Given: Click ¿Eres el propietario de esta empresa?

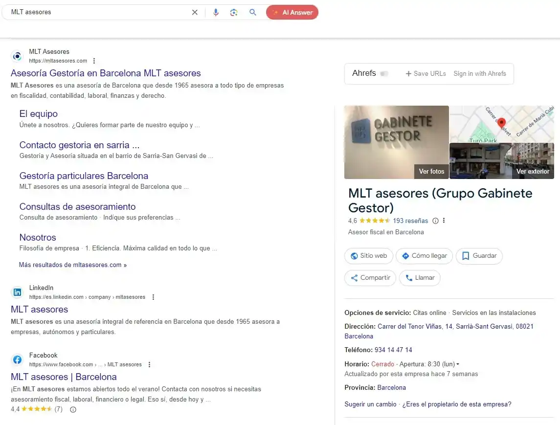Looking at the screenshot, I should click(457, 404).
